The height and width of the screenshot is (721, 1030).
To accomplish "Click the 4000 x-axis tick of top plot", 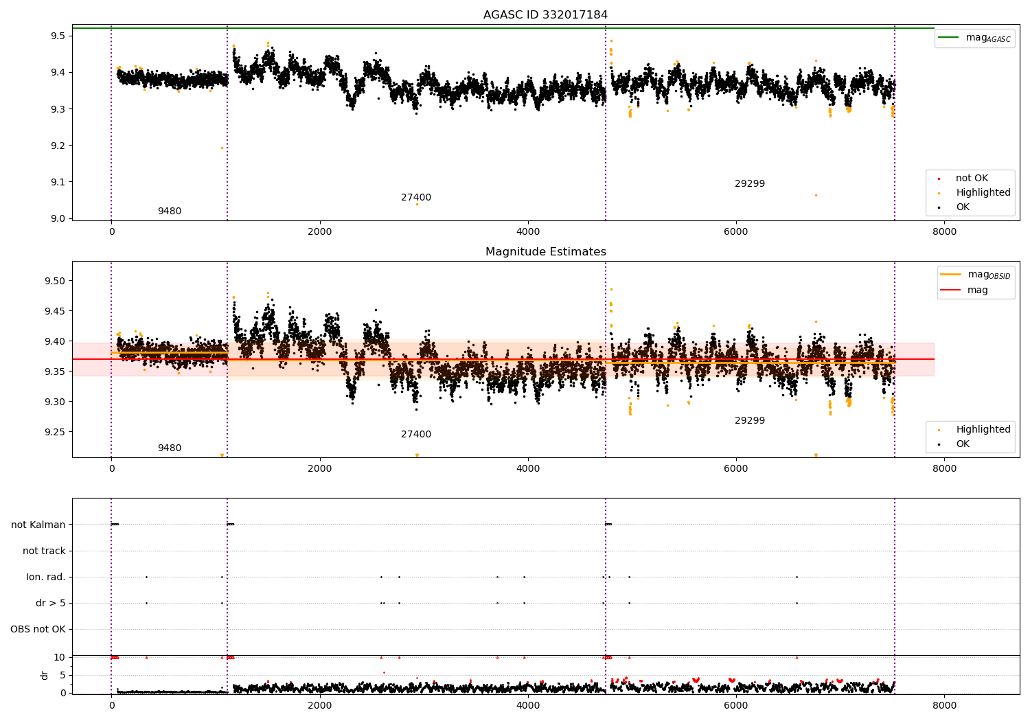I will coord(528,232).
